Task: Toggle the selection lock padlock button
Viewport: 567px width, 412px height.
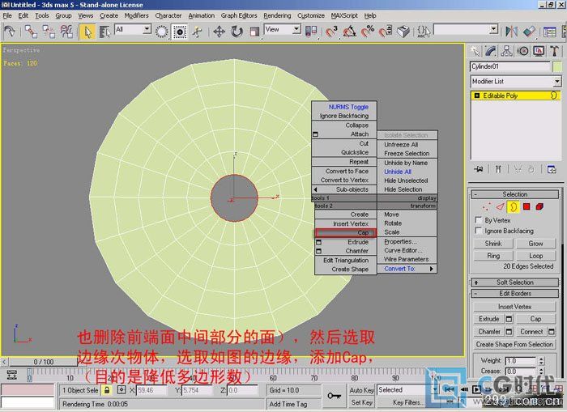Action: pyautogui.click(x=107, y=390)
